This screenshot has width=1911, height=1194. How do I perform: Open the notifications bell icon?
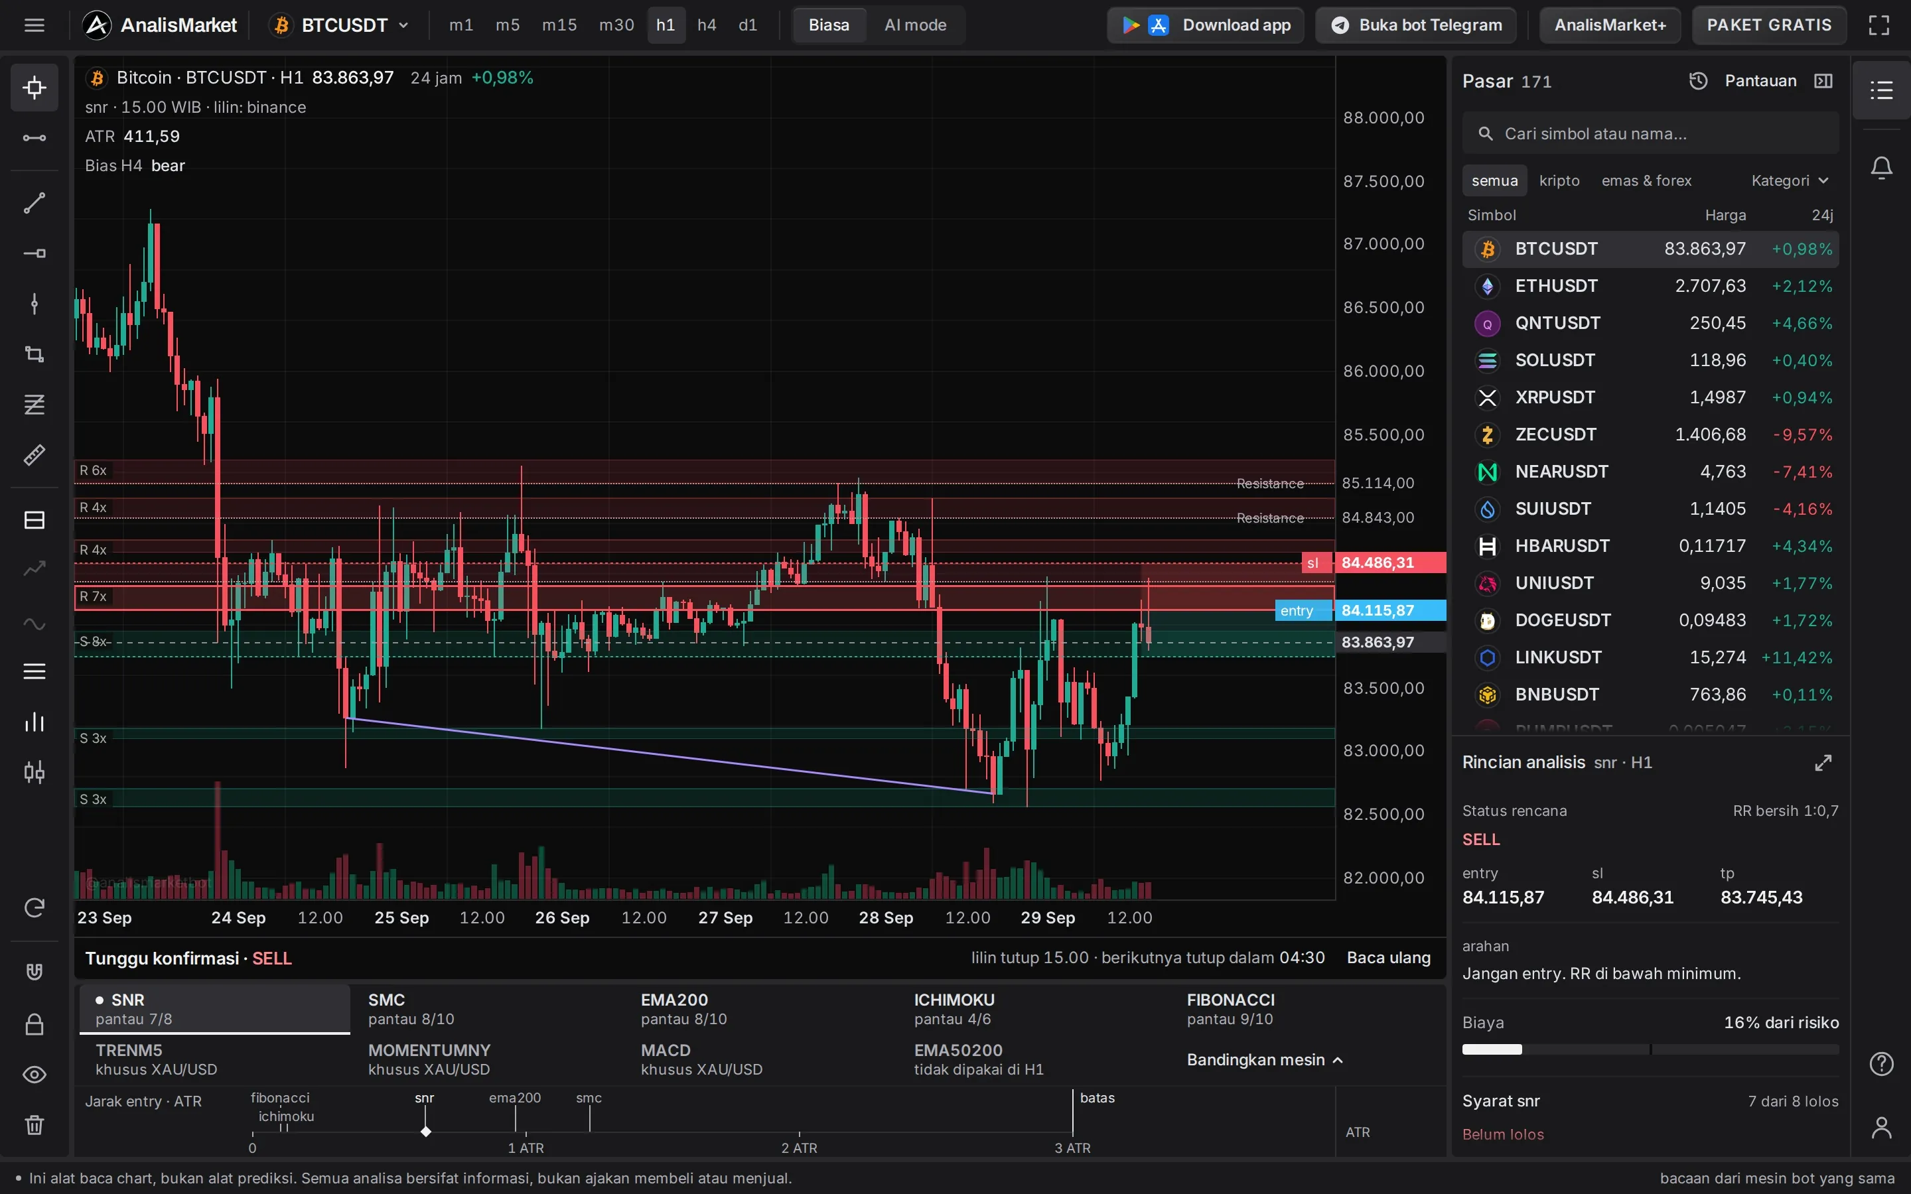point(1882,167)
